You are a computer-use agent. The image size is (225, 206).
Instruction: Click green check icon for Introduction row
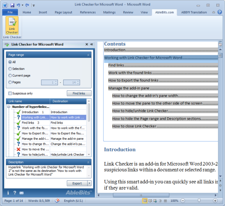click(18, 112)
